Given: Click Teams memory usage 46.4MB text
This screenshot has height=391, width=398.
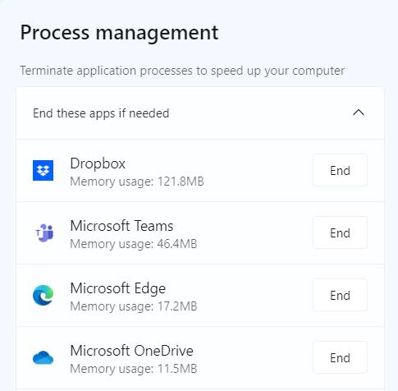Looking at the screenshot, I should pyautogui.click(x=134, y=244).
